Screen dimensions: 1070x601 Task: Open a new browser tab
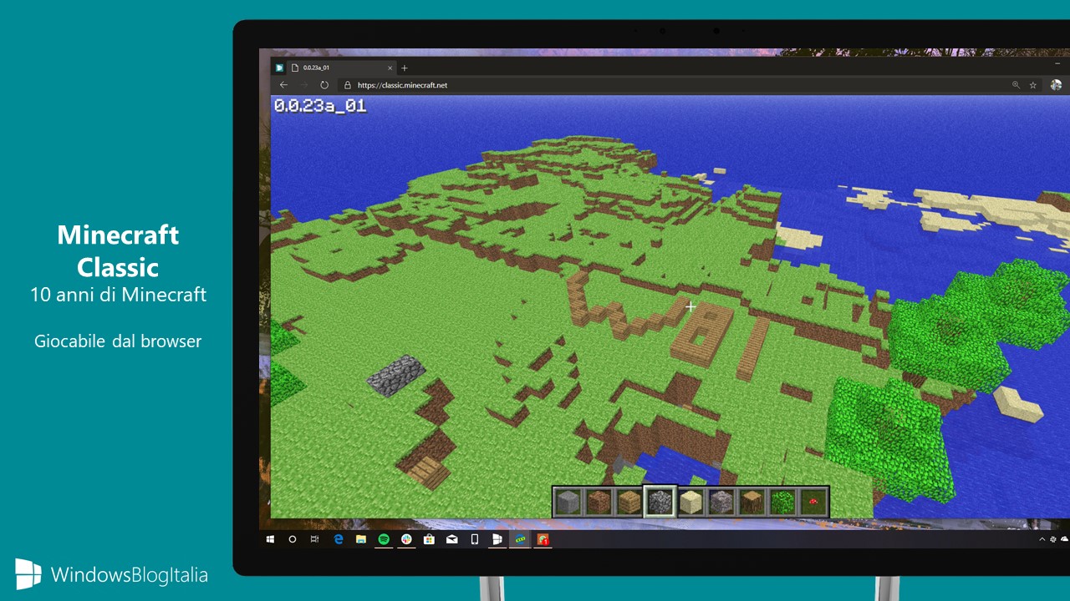pos(405,68)
